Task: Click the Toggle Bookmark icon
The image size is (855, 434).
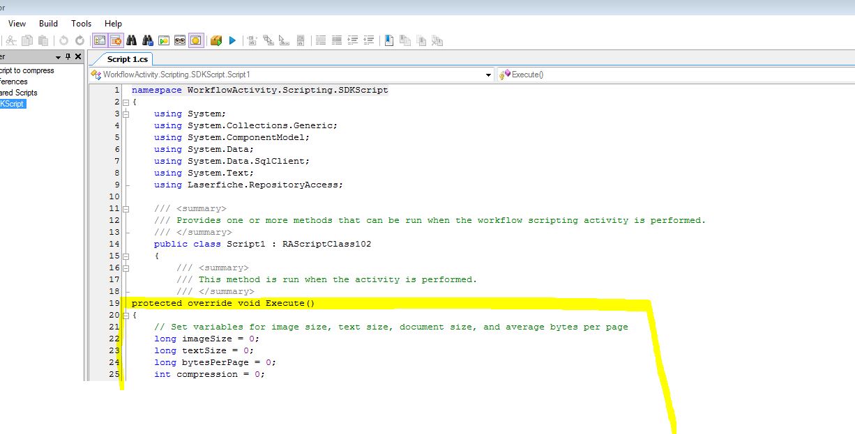Action: (x=388, y=40)
